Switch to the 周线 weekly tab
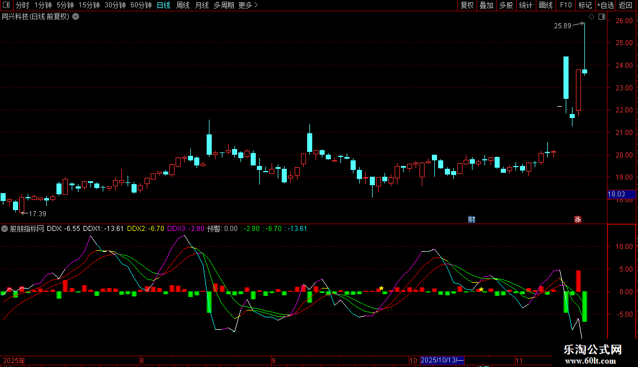Viewport: 638px width, 367px height. [183, 5]
